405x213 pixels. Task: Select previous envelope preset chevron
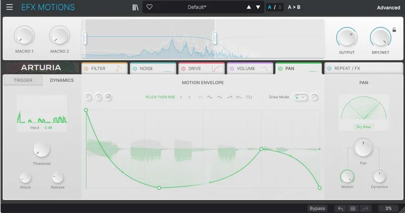click(x=181, y=97)
